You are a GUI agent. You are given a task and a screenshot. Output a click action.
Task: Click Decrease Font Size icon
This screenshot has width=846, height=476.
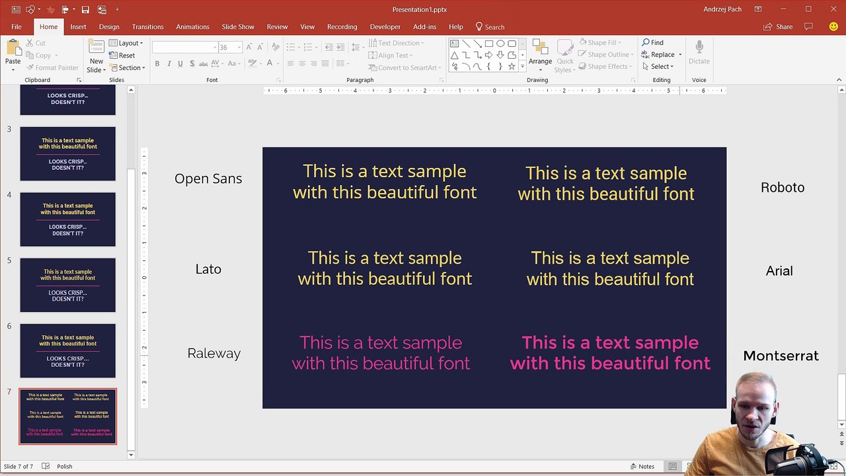click(260, 47)
